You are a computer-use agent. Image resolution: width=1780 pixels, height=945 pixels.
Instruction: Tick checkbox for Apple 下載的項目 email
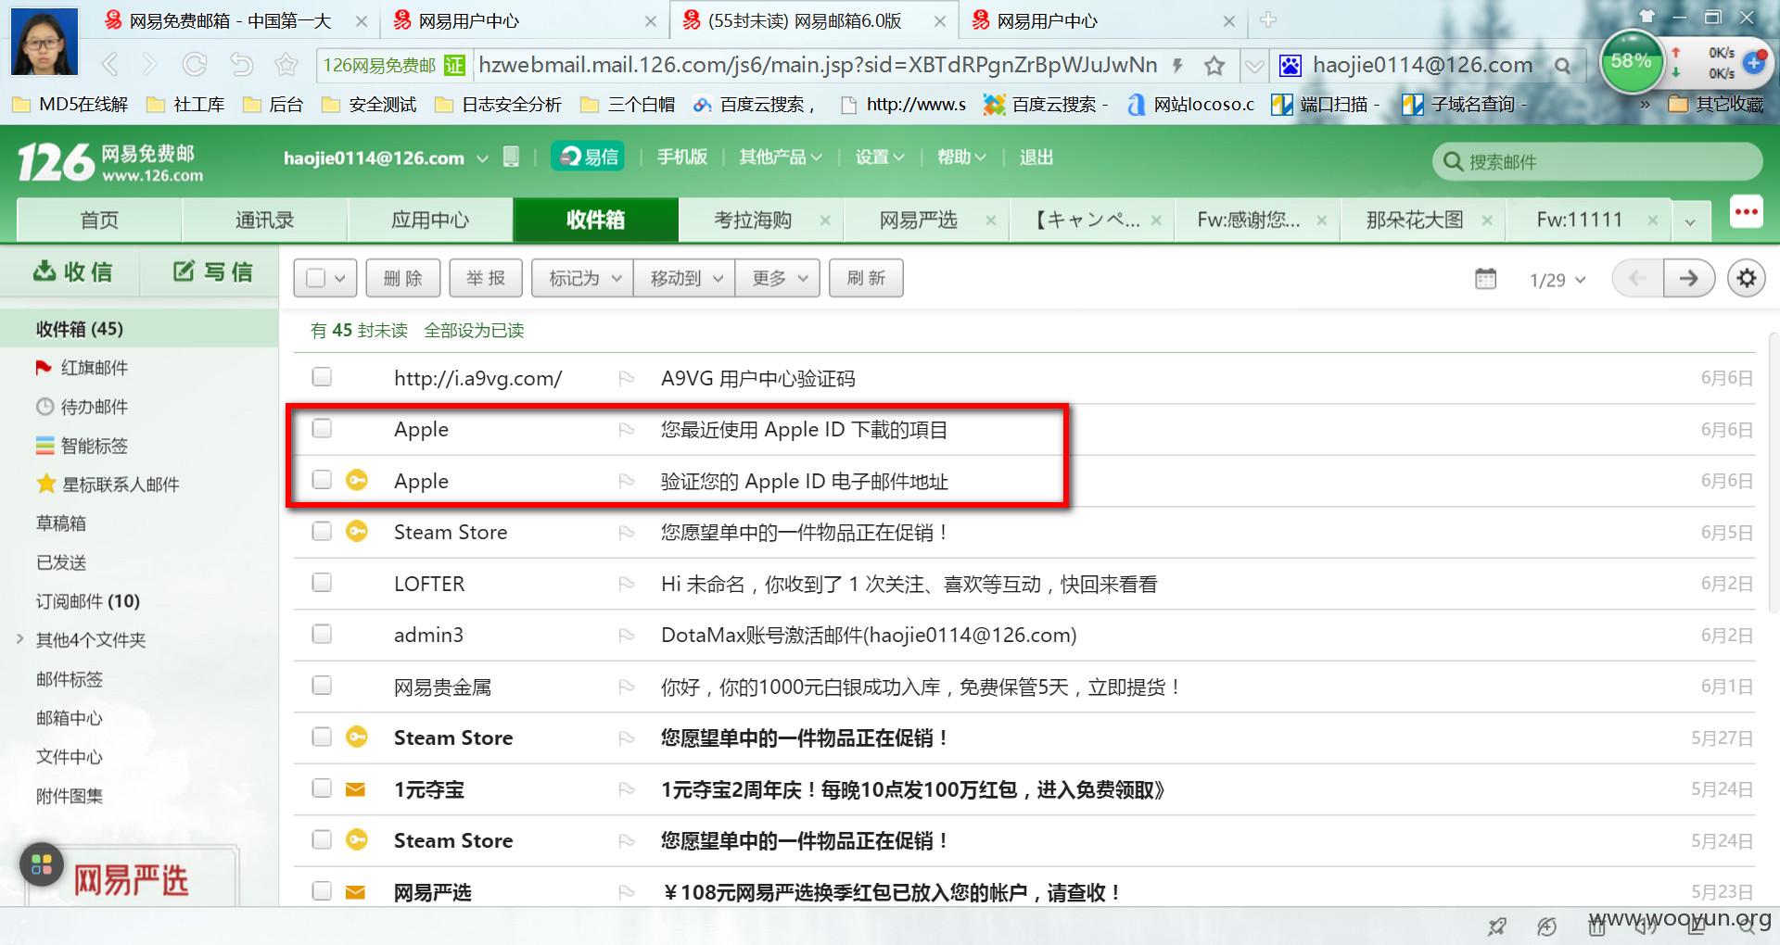[322, 428]
